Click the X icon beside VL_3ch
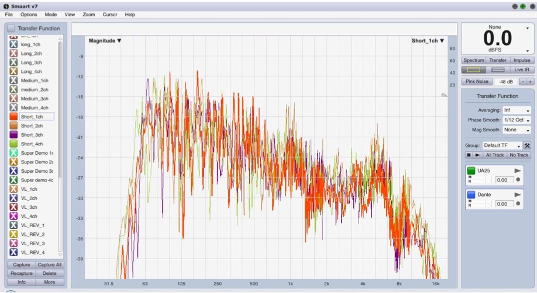 click(x=13, y=207)
